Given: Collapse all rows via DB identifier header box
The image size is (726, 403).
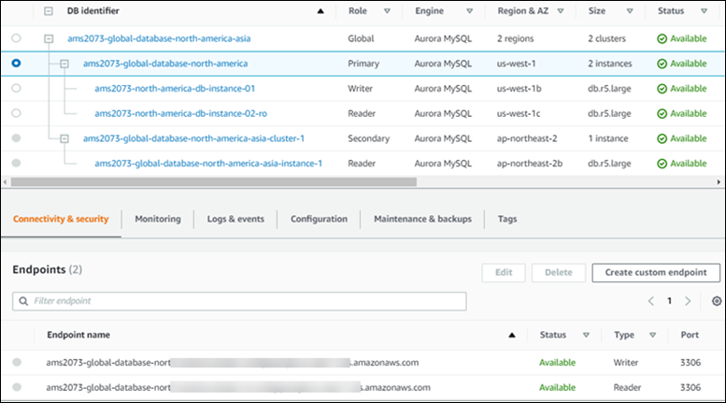Looking at the screenshot, I should [49, 11].
